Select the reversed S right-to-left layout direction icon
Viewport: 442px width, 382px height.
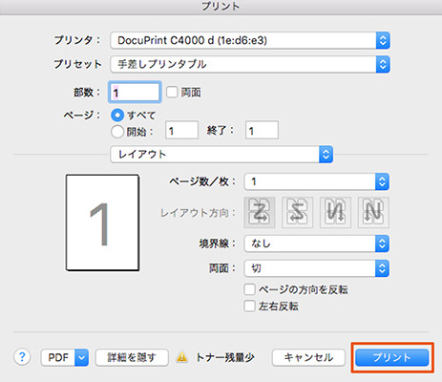pos(297,212)
